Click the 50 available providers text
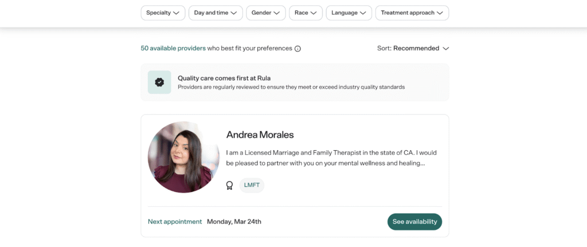This screenshot has width=587, height=247. click(173, 49)
